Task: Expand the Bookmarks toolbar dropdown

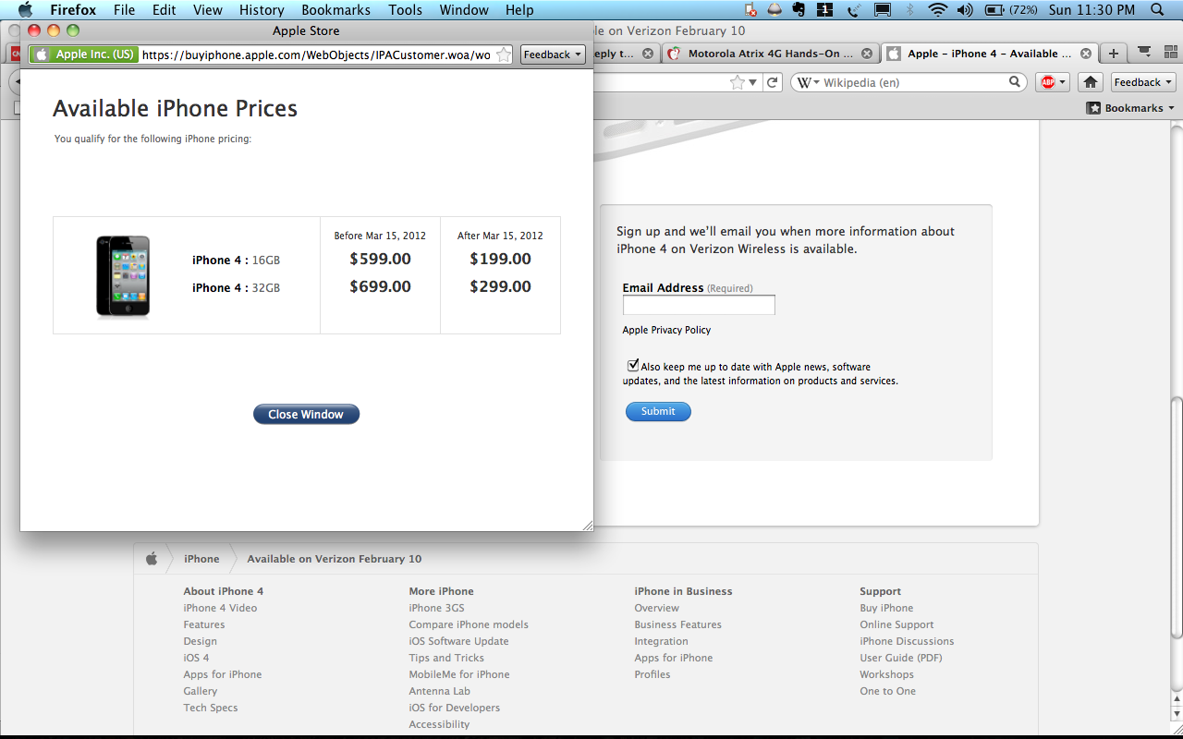Action: tap(1132, 108)
